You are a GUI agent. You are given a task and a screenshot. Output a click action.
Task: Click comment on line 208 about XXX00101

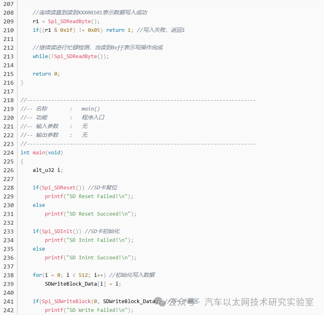(x=90, y=13)
